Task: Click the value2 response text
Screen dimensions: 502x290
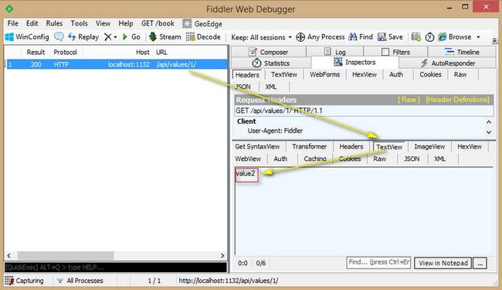Action: pos(246,173)
